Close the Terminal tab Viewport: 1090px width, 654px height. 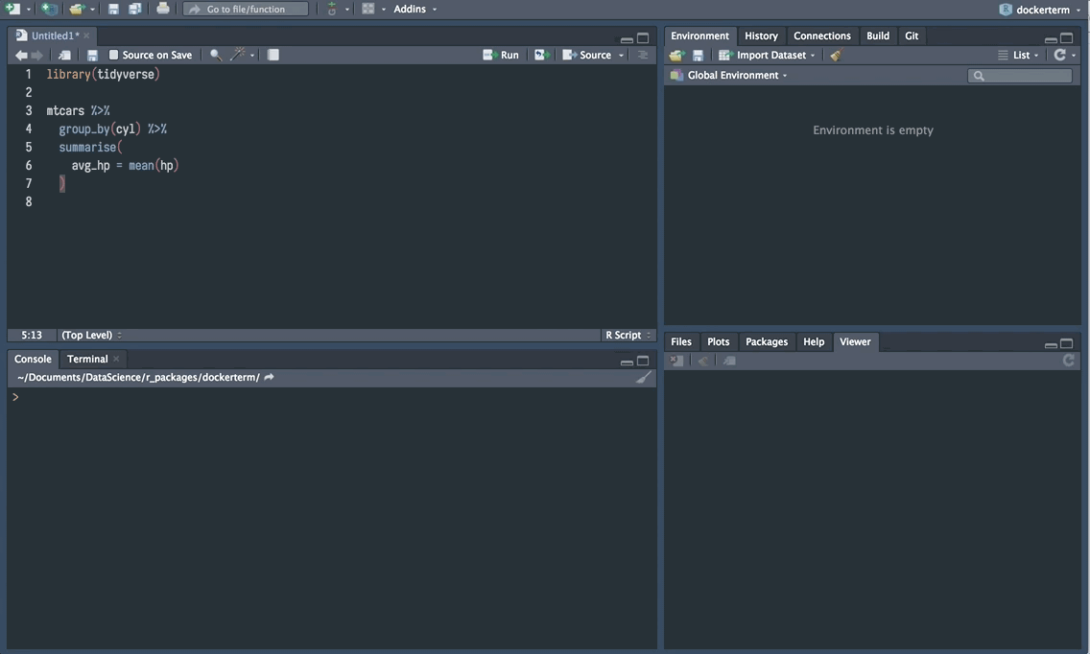[x=116, y=359]
